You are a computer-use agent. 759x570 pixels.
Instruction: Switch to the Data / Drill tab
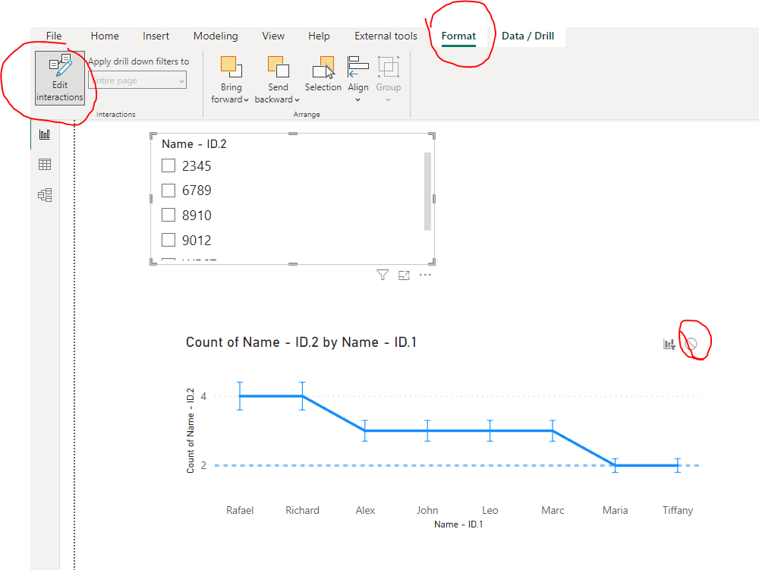528,36
